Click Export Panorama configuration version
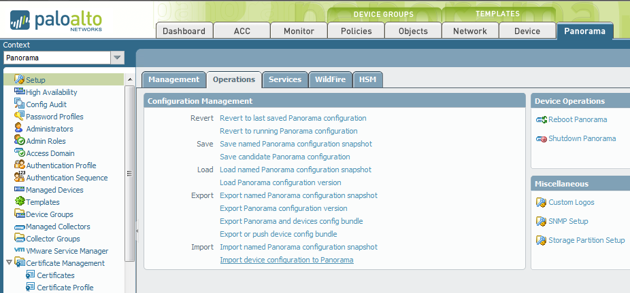This screenshot has height=293, width=630. tap(284, 208)
